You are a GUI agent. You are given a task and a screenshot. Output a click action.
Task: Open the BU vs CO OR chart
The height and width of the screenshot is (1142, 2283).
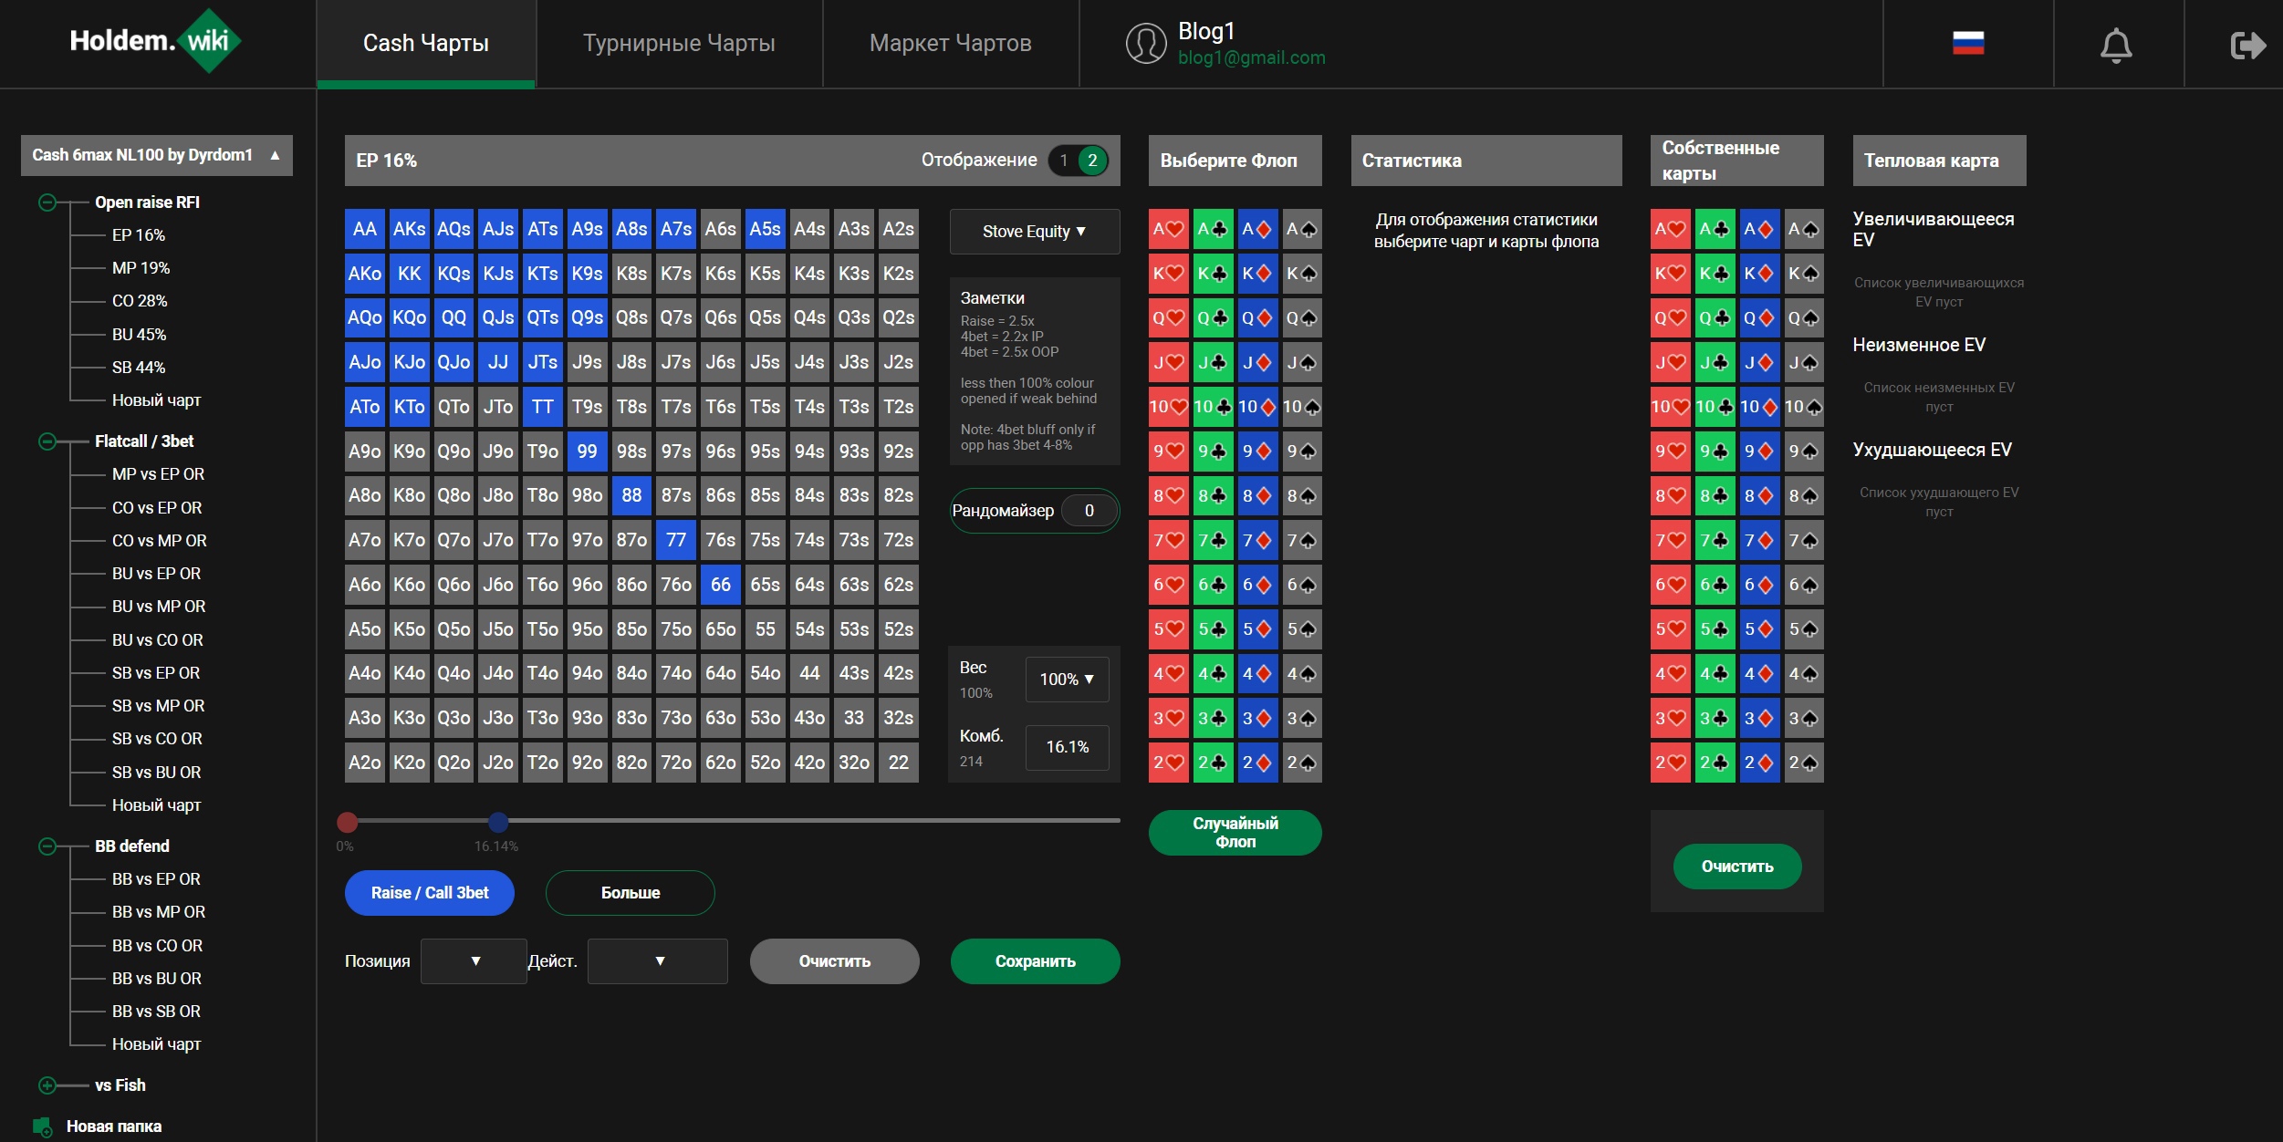[157, 640]
